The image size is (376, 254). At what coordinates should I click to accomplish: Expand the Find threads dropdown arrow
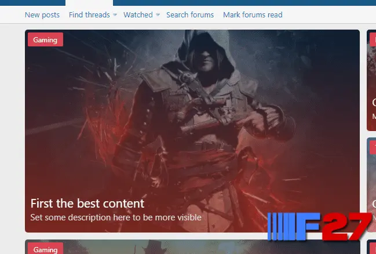pos(115,14)
